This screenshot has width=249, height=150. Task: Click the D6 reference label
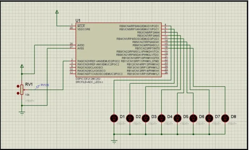(201, 117)
